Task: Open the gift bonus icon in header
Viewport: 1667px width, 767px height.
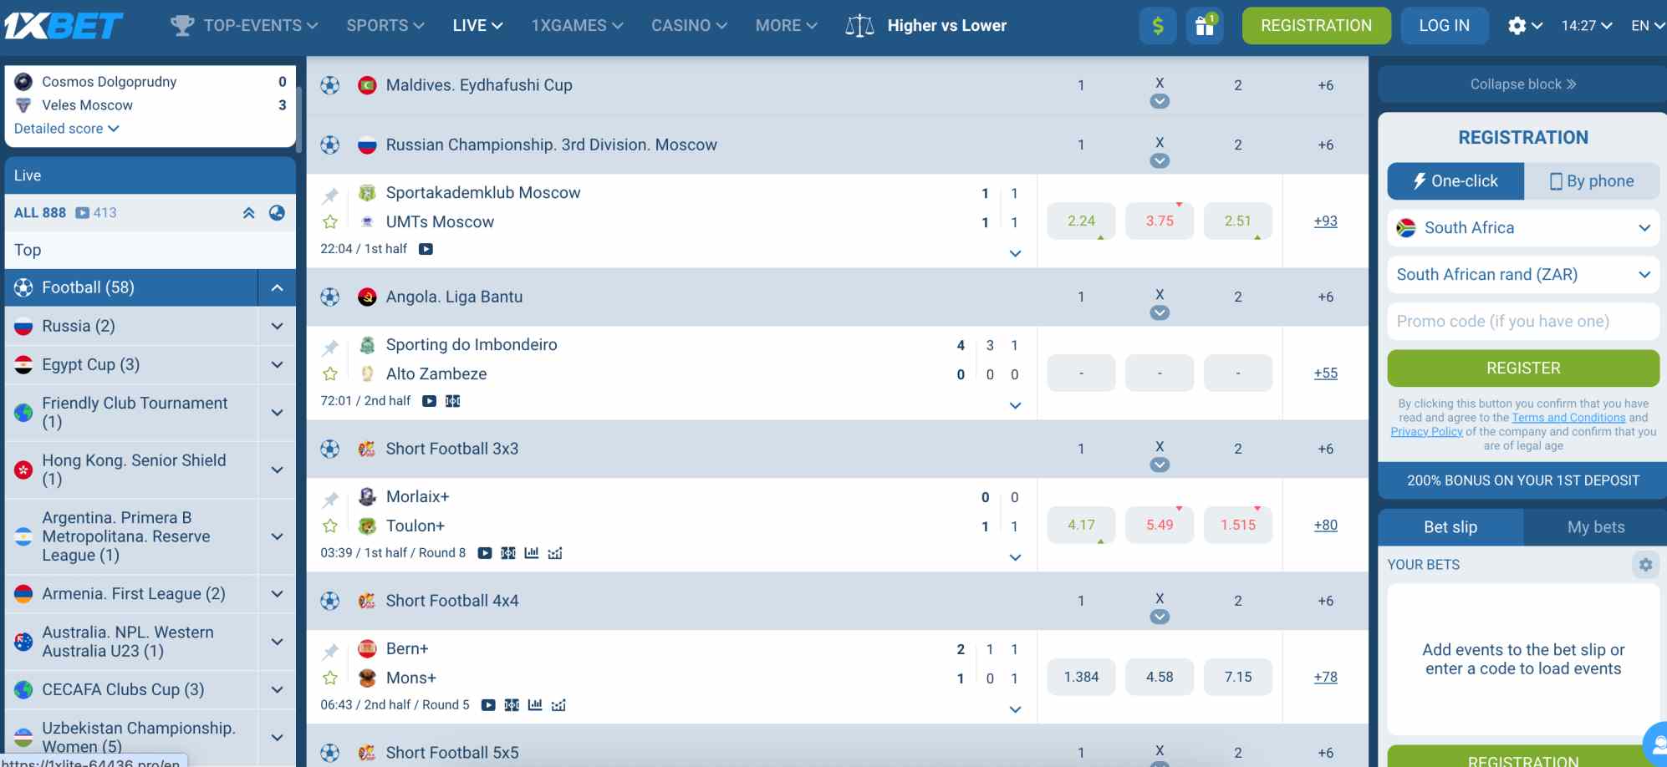Action: point(1204,26)
